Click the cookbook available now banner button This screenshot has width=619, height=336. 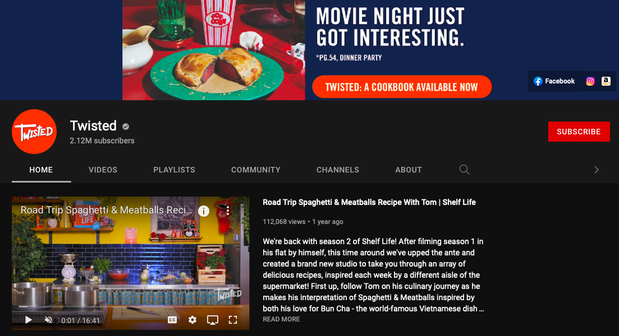(x=402, y=87)
